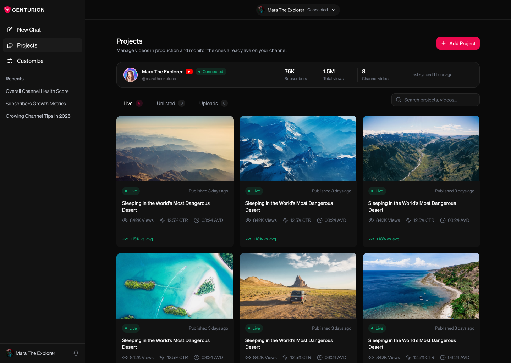This screenshot has height=363, width=511.
Task: Click the eye views icon on hazy mountains card
Action: (x=125, y=220)
